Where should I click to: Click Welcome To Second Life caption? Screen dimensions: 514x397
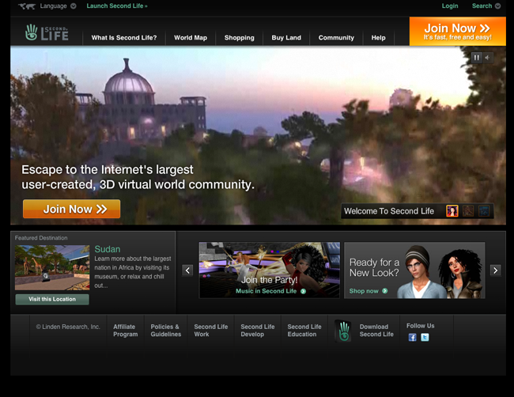point(389,211)
